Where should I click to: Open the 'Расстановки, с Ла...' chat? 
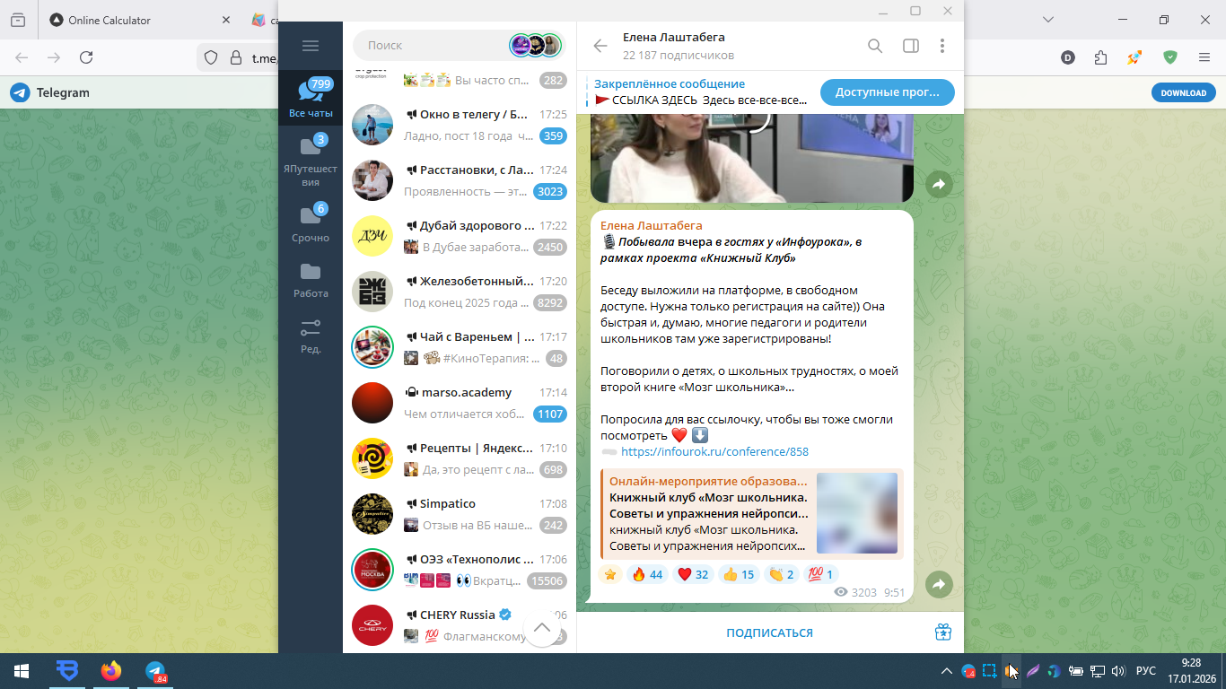(460, 179)
